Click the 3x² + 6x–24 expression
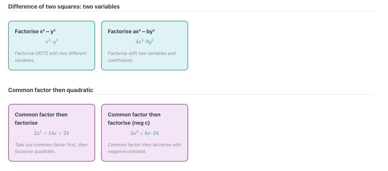388x171 pixels. click(x=144, y=133)
